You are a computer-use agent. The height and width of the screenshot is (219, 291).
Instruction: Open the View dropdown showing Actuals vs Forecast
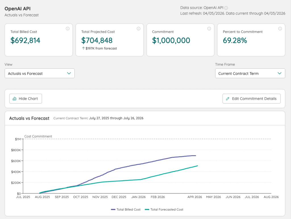tap(40, 73)
